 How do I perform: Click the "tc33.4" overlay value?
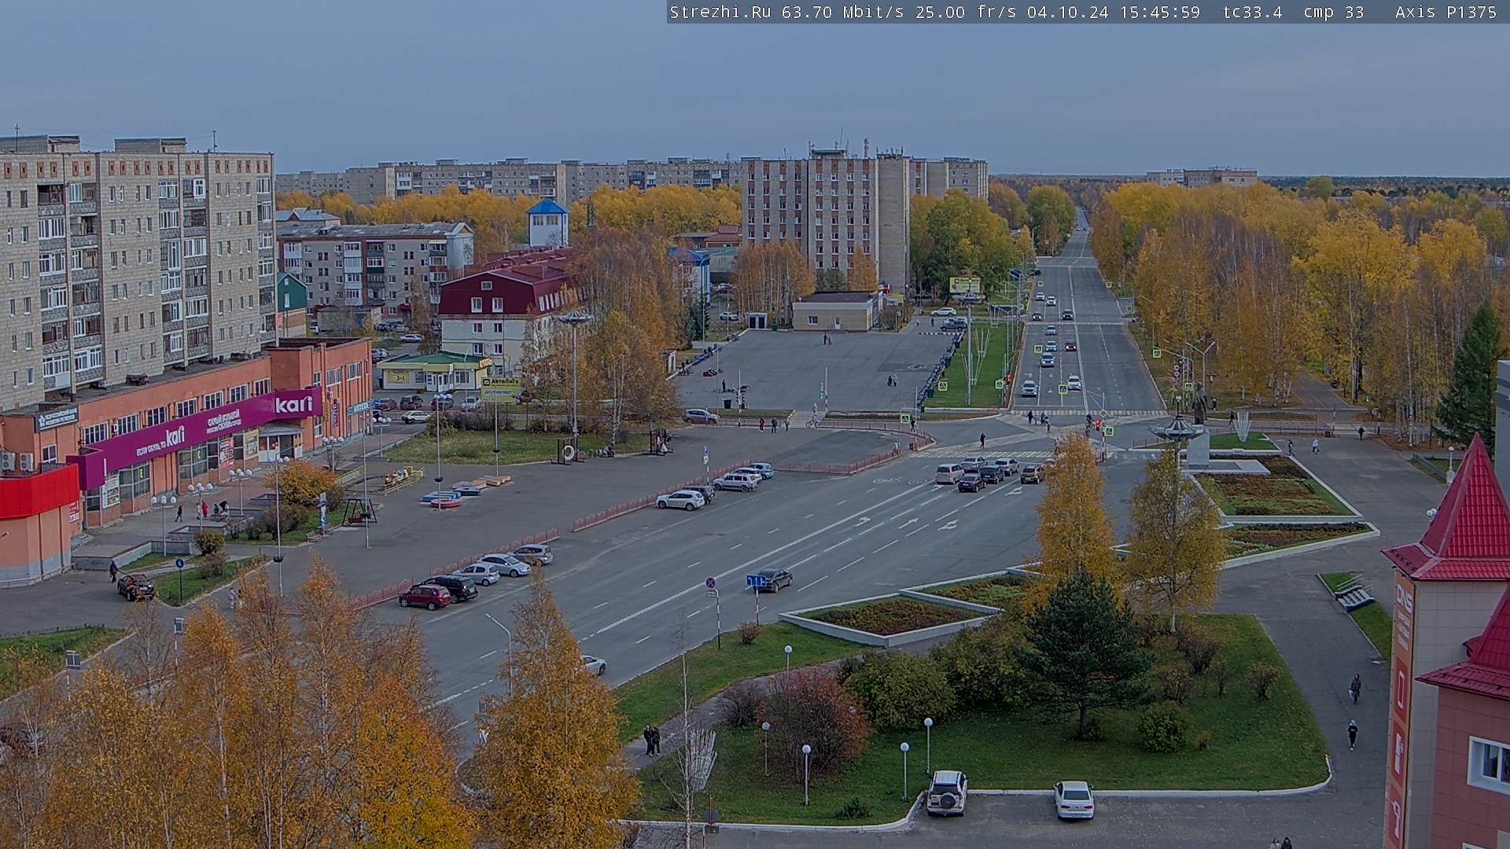pos(1252,12)
